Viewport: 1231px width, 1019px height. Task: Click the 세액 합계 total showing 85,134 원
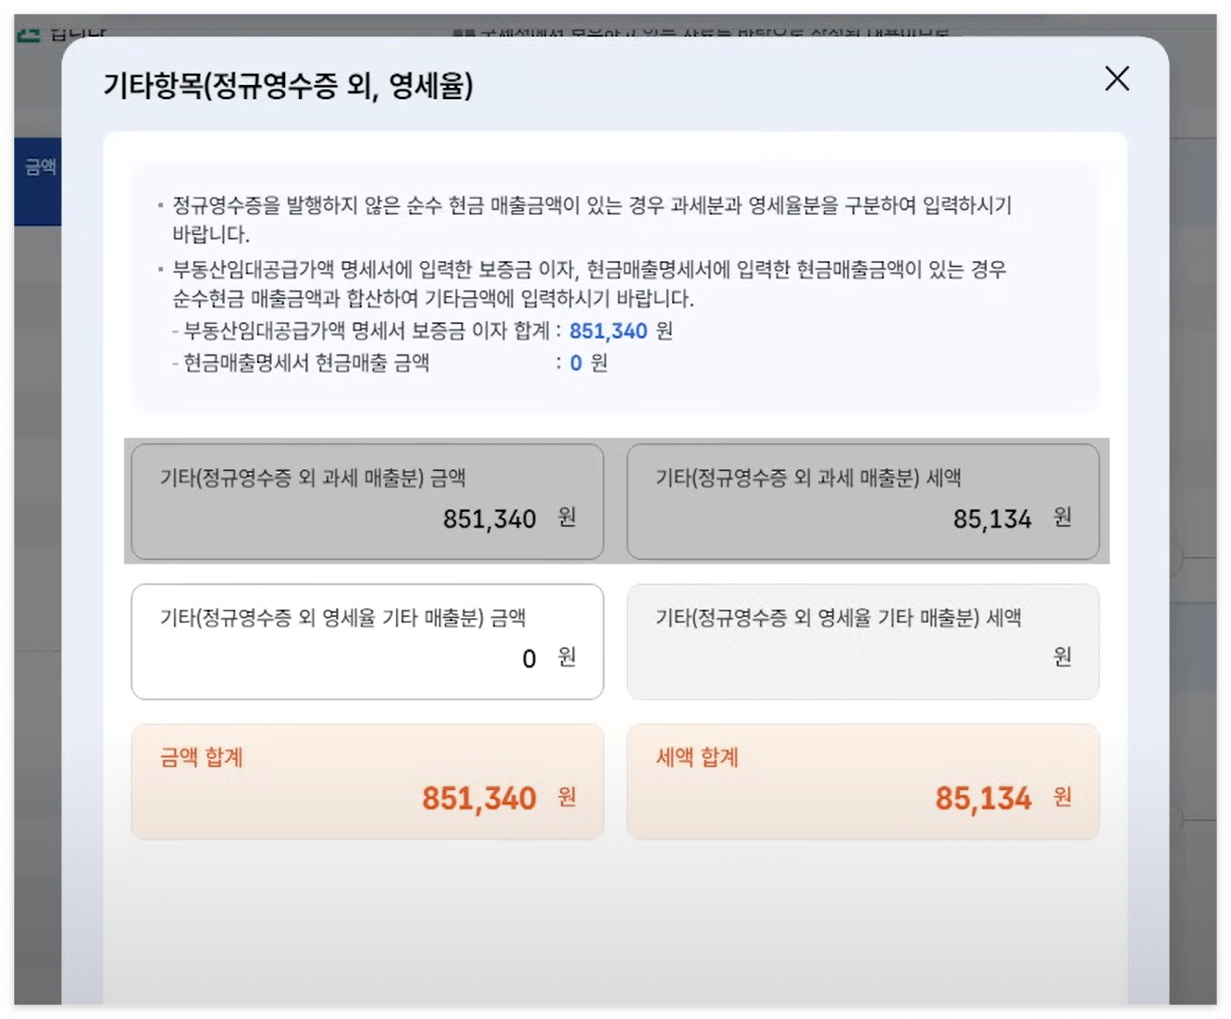[x=863, y=782]
